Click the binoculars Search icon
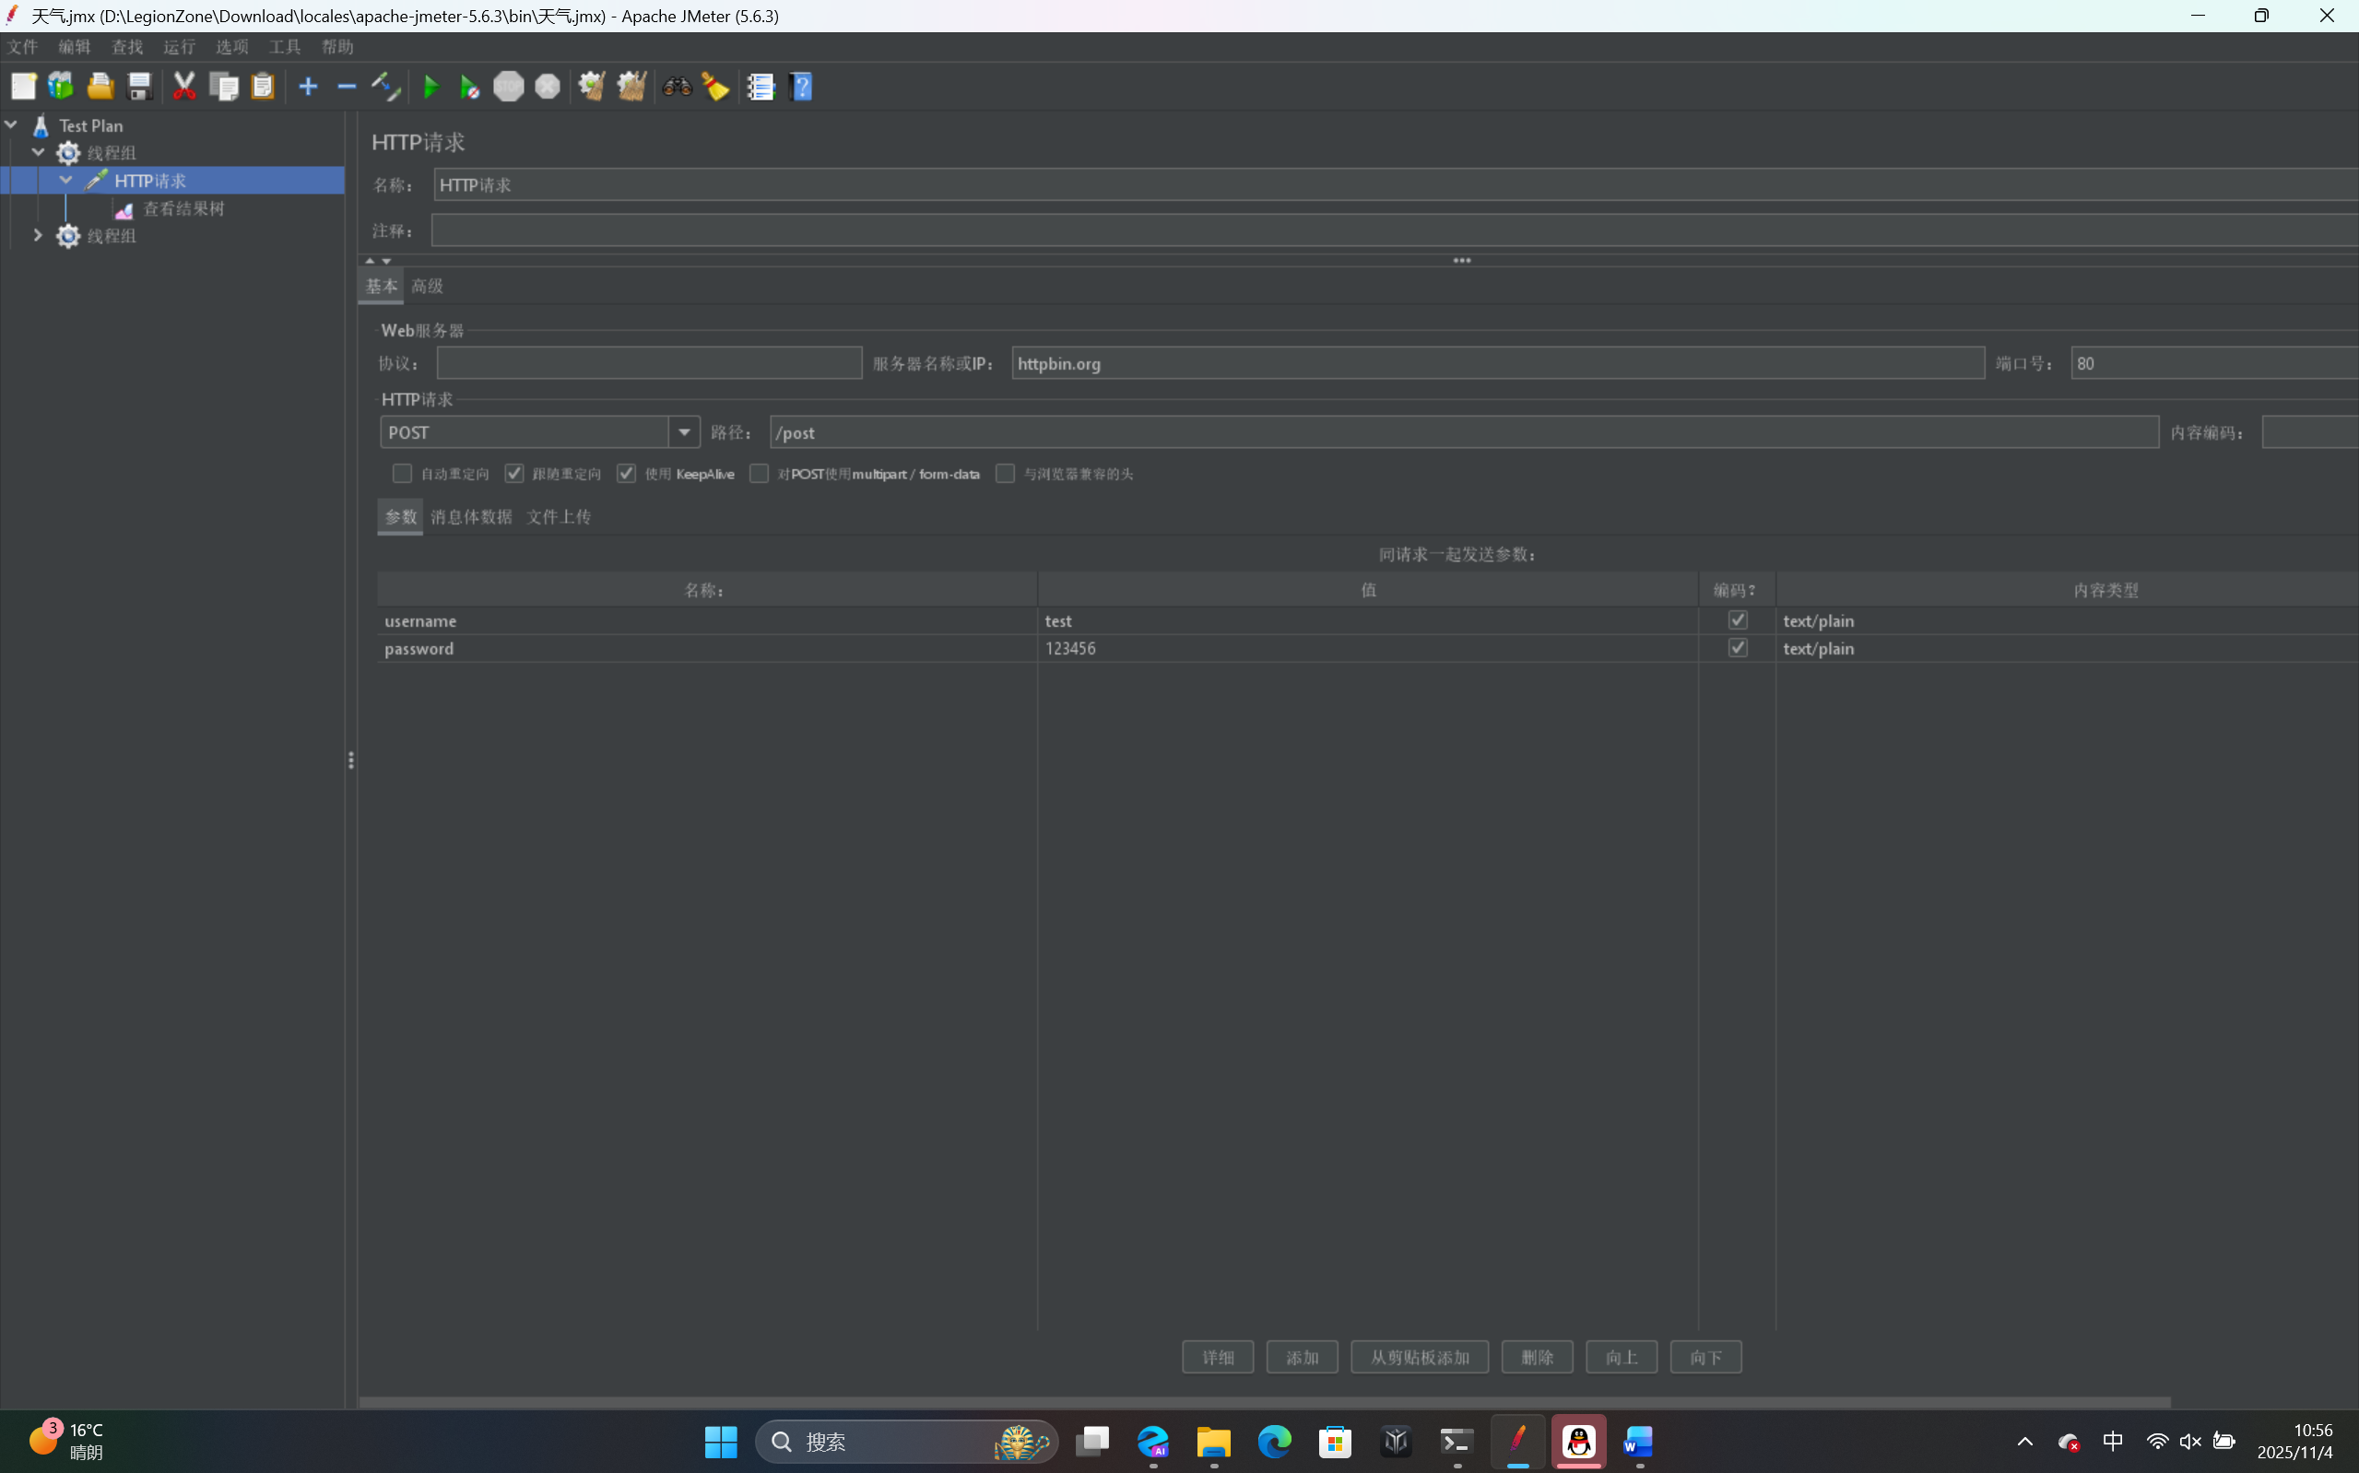 click(x=677, y=87)
